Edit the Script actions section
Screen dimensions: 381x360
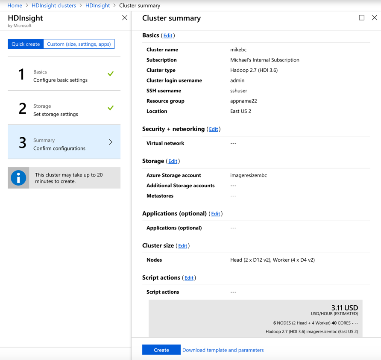point(189,278)
